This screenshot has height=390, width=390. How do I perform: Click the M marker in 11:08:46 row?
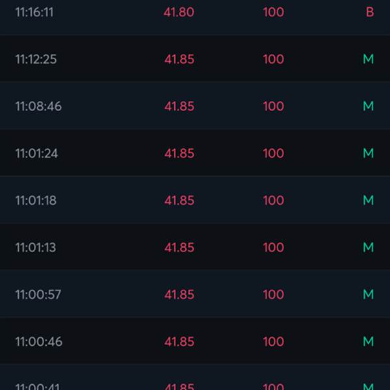coord(369,106)
